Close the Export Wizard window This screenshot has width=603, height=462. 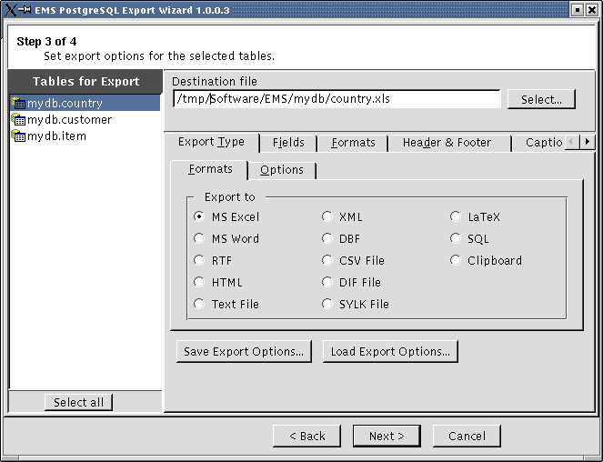click(x=592, y=10)
